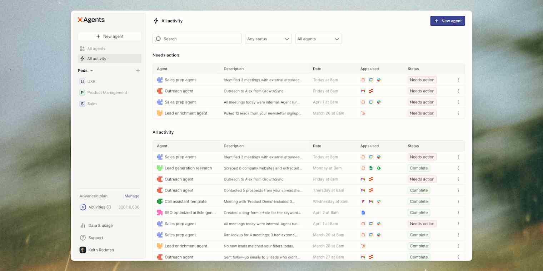Click the Manage link next to Advanced plan
The height and width of the screenshot is (271, 543).
pos(132,196)
